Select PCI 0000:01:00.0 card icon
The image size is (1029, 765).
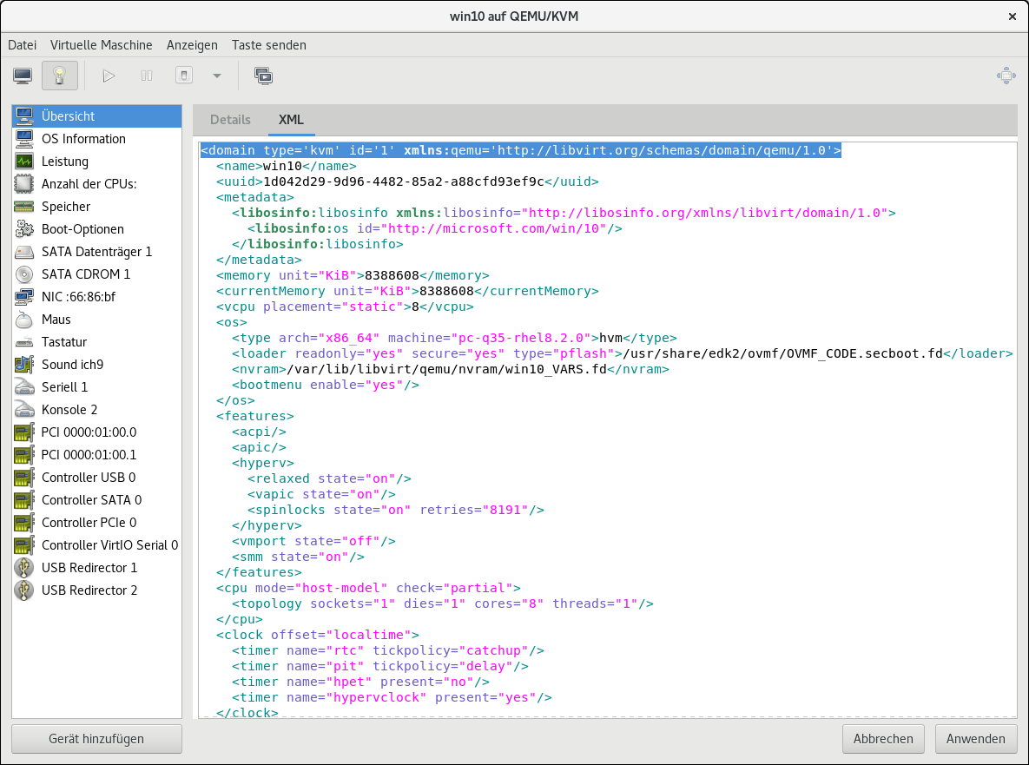[x=24, y=432]
